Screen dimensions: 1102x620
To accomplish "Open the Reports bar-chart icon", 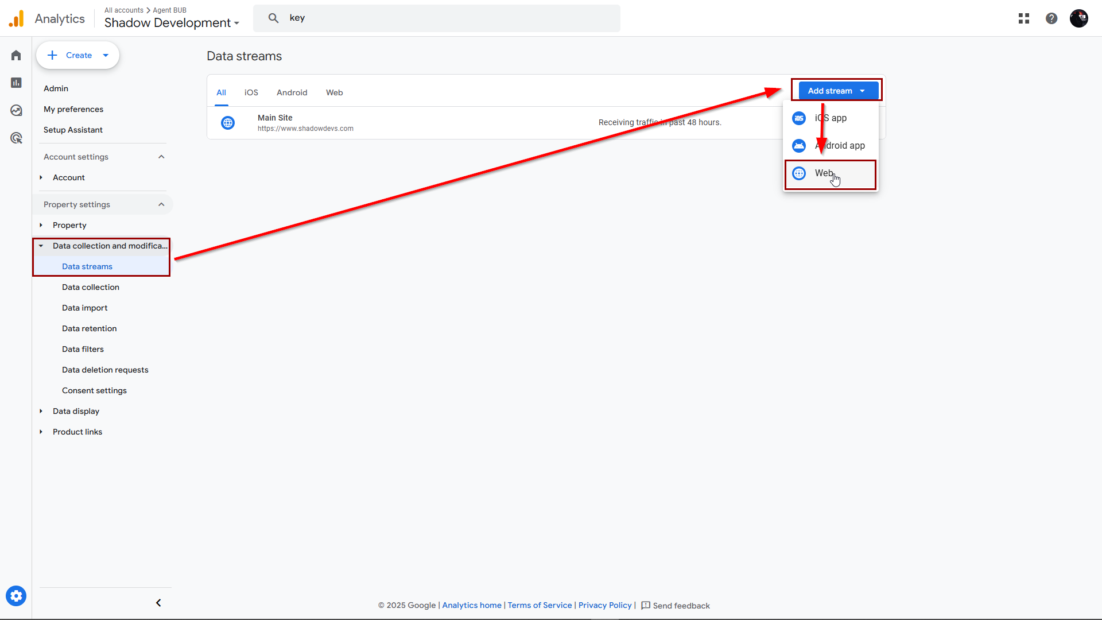I will pos(16,83).
